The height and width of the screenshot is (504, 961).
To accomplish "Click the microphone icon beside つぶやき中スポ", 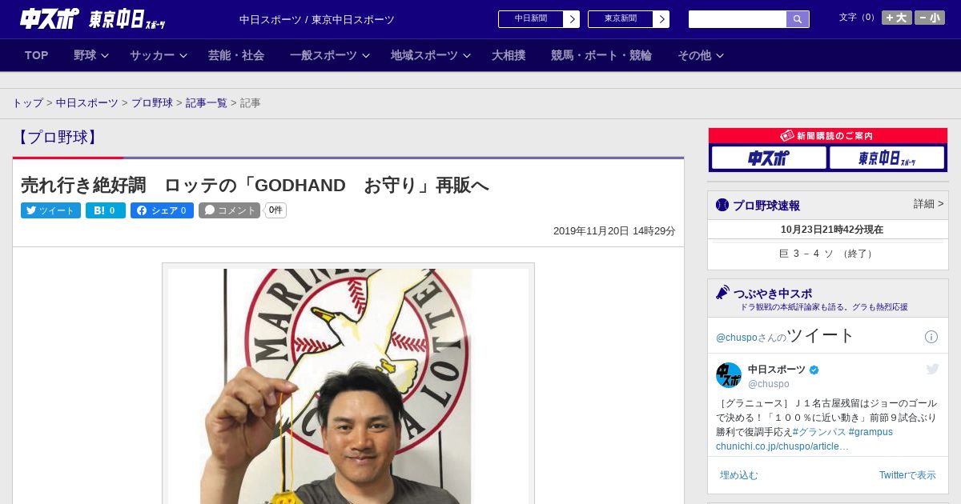I will click(723, 292).
